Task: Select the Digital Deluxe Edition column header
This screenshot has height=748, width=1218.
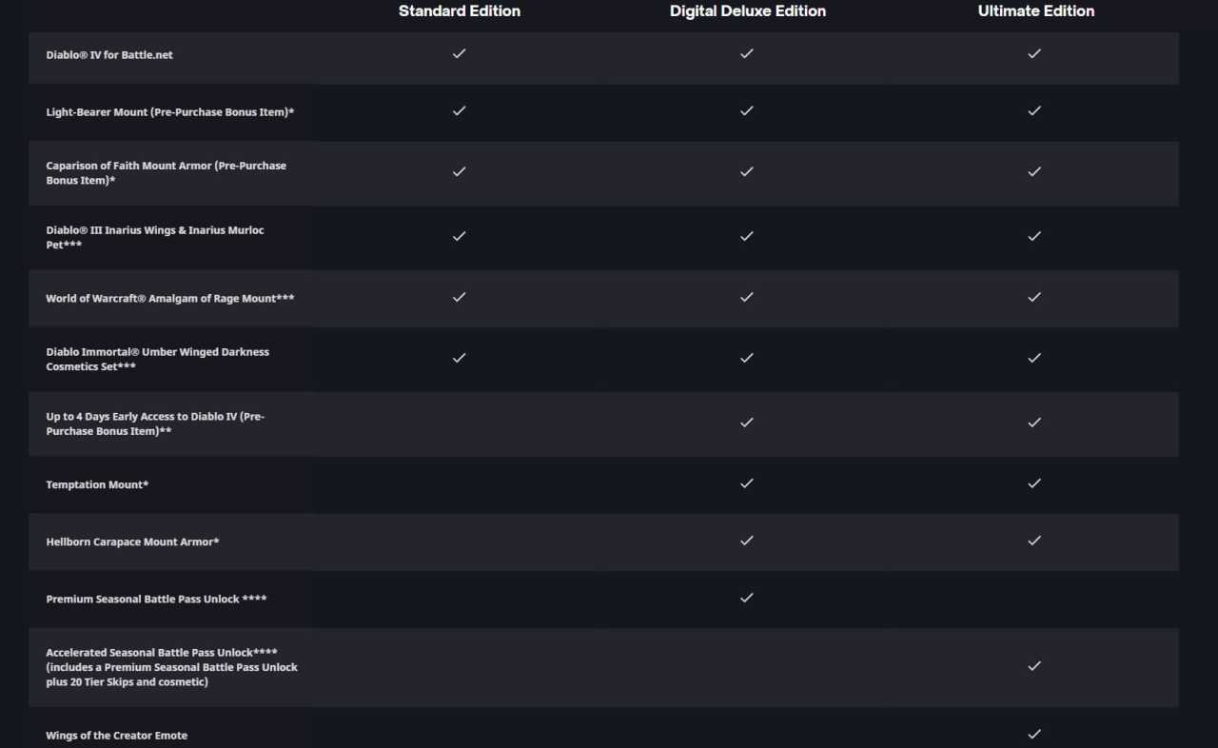Action: pos(748,11)
